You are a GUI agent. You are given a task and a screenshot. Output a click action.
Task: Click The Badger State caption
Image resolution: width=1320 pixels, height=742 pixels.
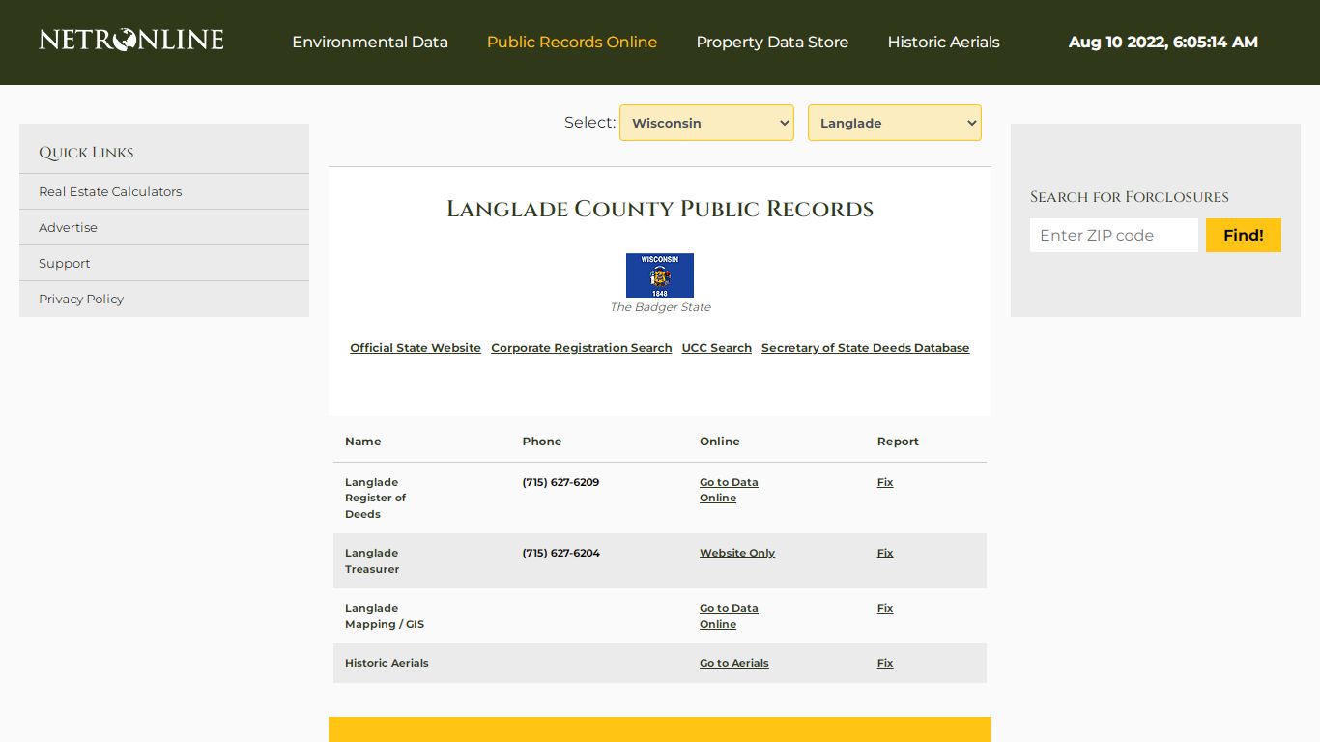pyautogui.click(x=660, y=307)
